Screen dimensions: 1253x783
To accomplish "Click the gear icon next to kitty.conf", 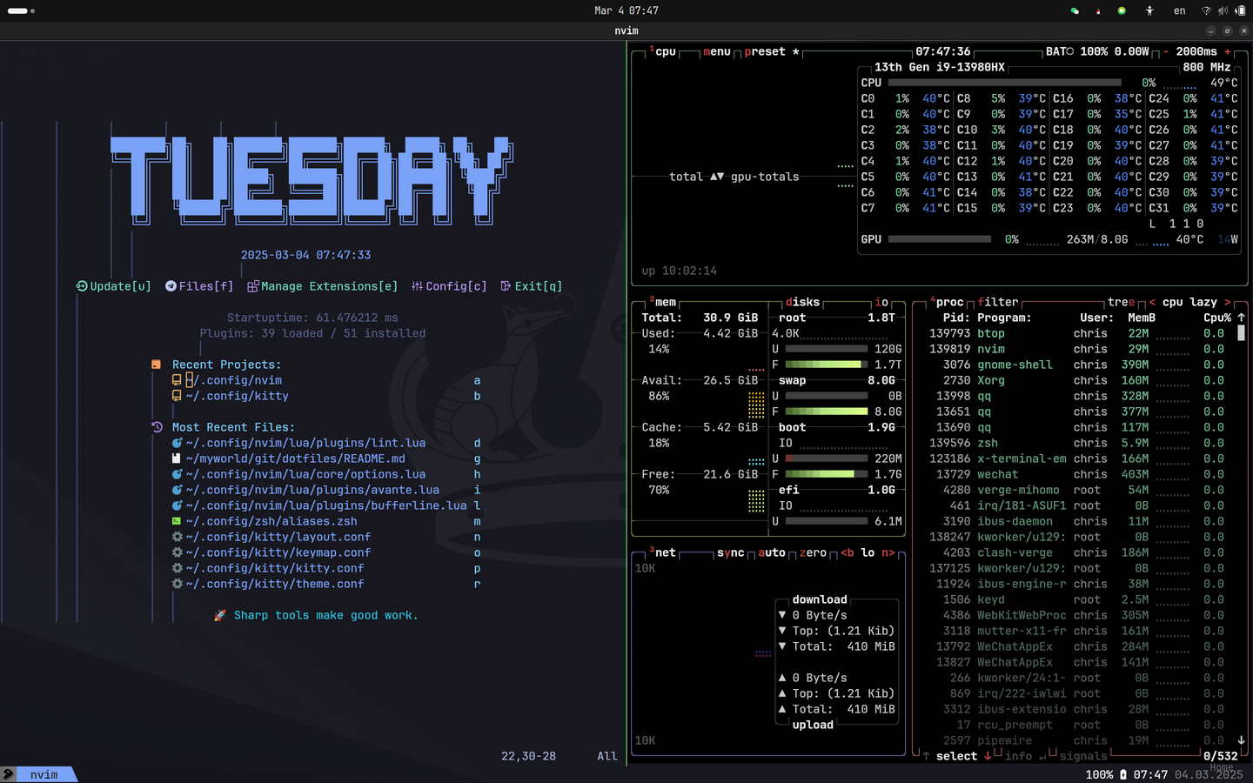I will coord(177,568).
